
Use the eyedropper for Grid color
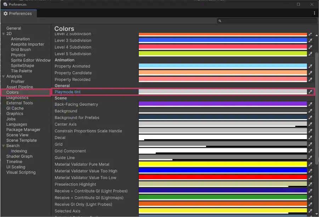tap(310, 144)
